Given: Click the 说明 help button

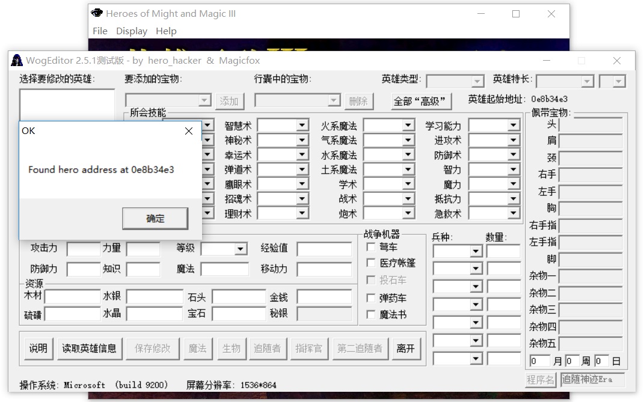Looking at the screenshot, I should [x=38, y=349].
